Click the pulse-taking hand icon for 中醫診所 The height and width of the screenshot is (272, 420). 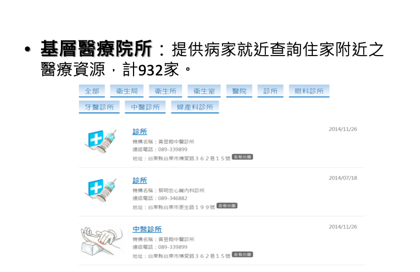(101, 239)
